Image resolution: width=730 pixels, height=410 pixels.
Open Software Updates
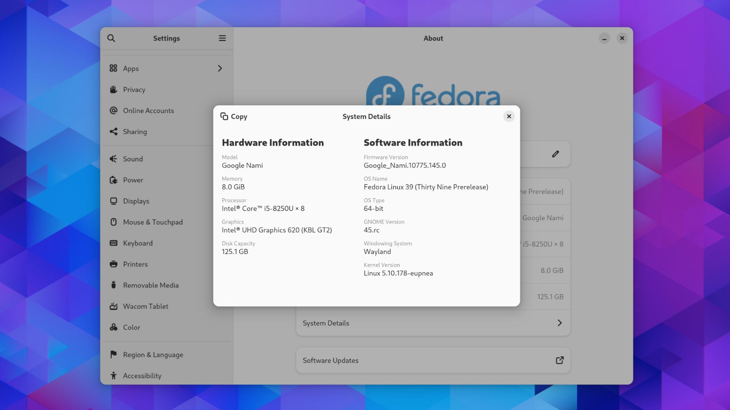click(x=330, y=360)
